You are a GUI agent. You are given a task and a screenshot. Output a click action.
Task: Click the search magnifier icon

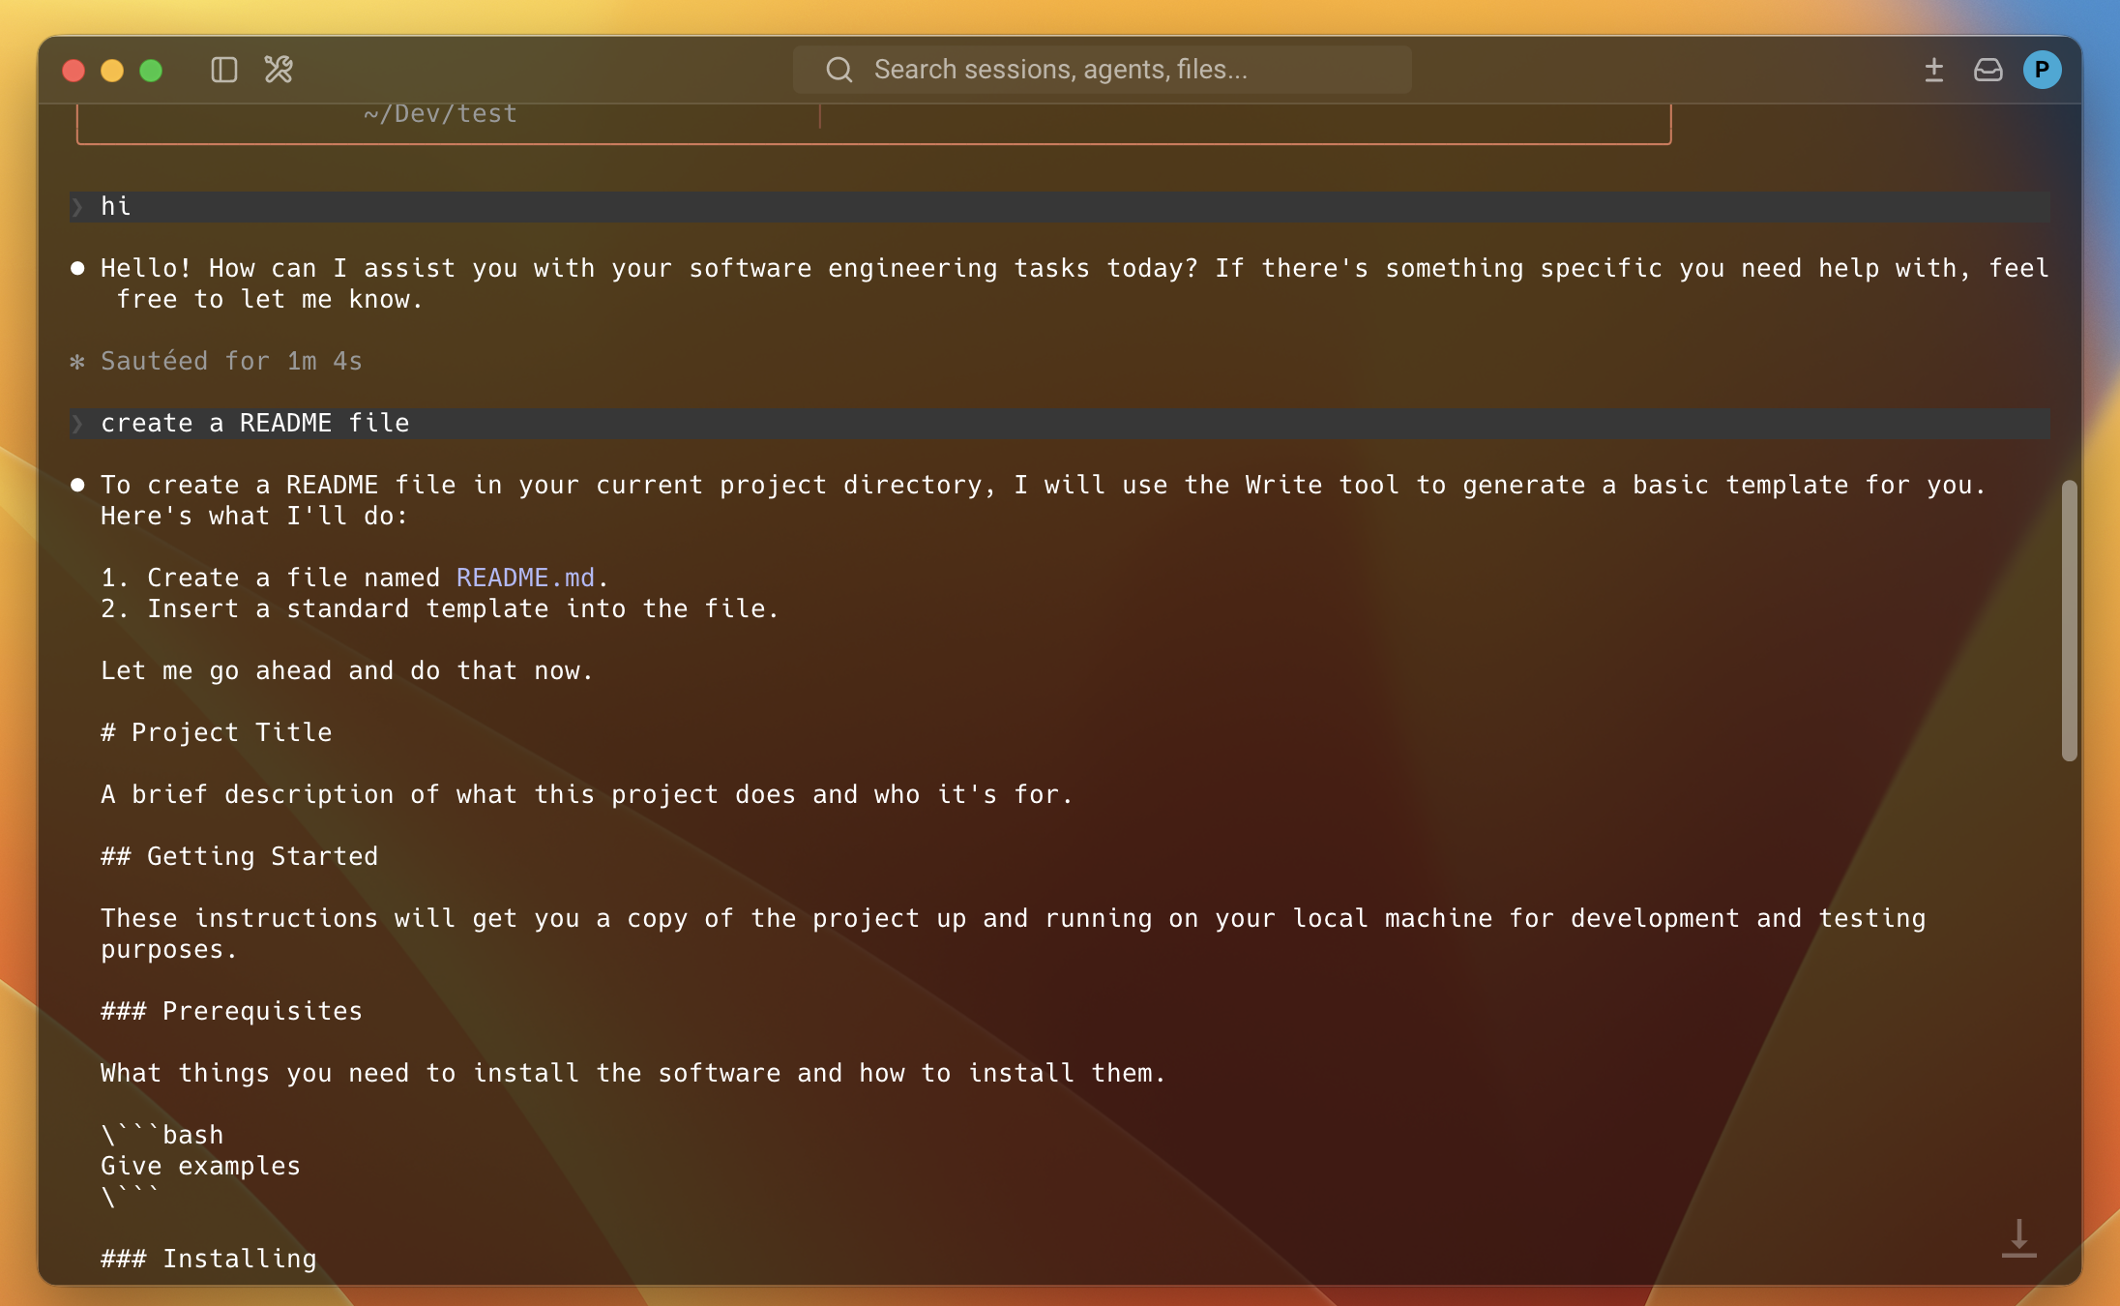click(839, 70)
